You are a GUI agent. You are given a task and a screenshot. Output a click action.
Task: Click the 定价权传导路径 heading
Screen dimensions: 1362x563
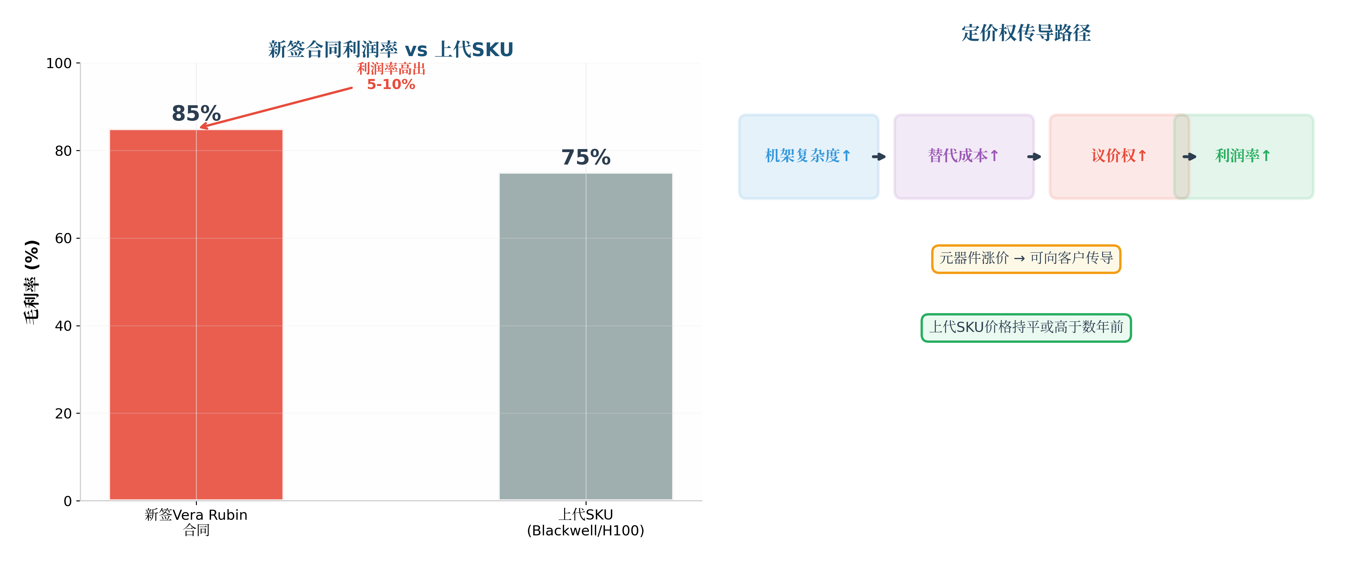pyautogui.click(x=1026, y=33)
